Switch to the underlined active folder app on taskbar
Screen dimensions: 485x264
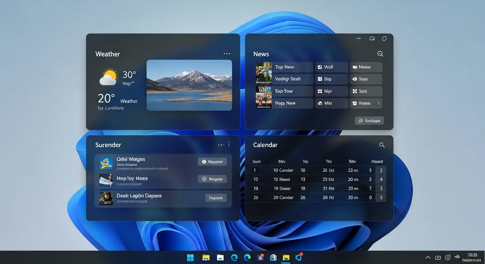(286, 257)
